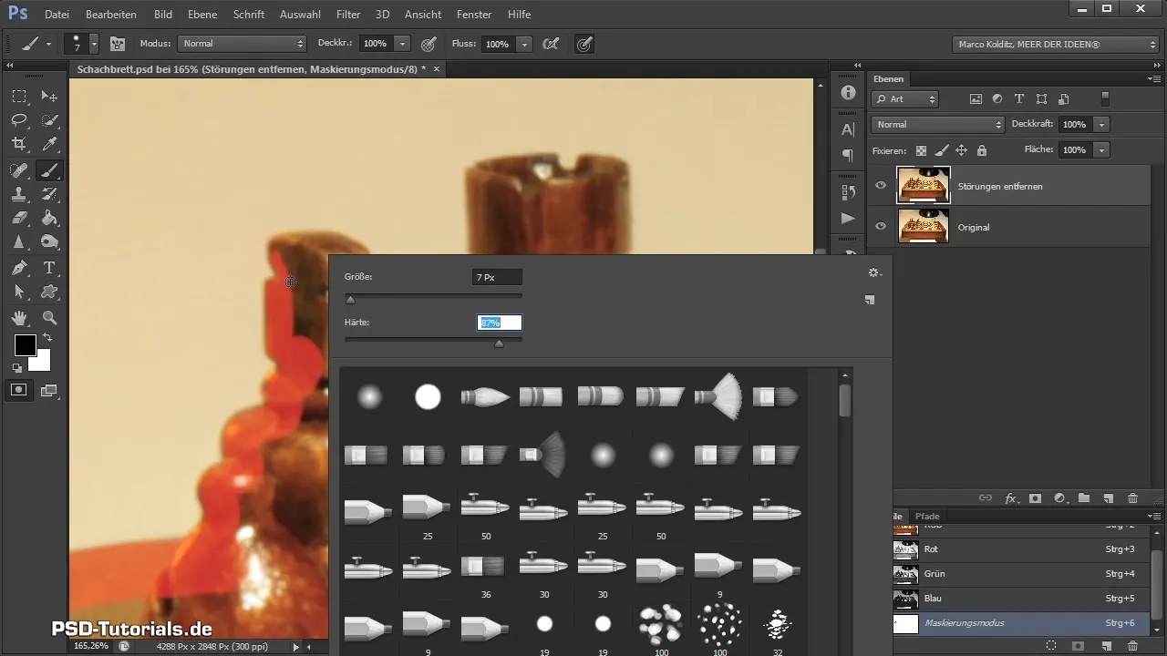This screenshot has width=1167, height=656.
Task: Open the Actions panel play icon
Action: click(x=848, y=219)
